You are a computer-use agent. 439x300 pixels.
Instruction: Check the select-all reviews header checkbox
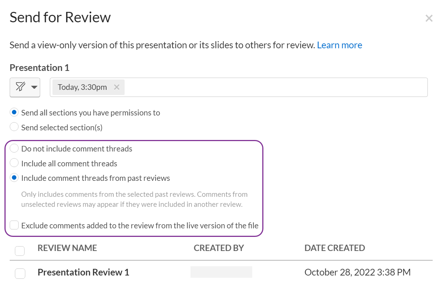coord(20,251)
